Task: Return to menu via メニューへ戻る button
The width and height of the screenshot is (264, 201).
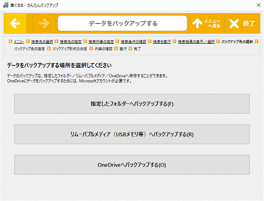Action: tap(207, 23)
